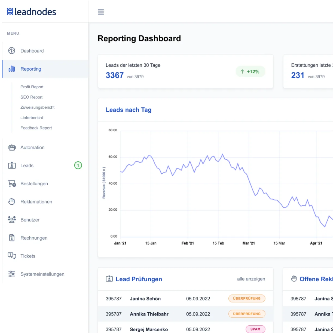Go to Leads menu item
The width and height of the screenshot is (333, 333).
tap(45, 165)
